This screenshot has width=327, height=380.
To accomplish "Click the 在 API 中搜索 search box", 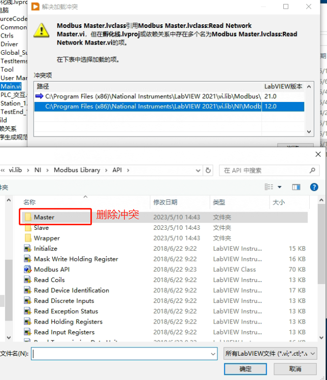I will coord(269,170).
